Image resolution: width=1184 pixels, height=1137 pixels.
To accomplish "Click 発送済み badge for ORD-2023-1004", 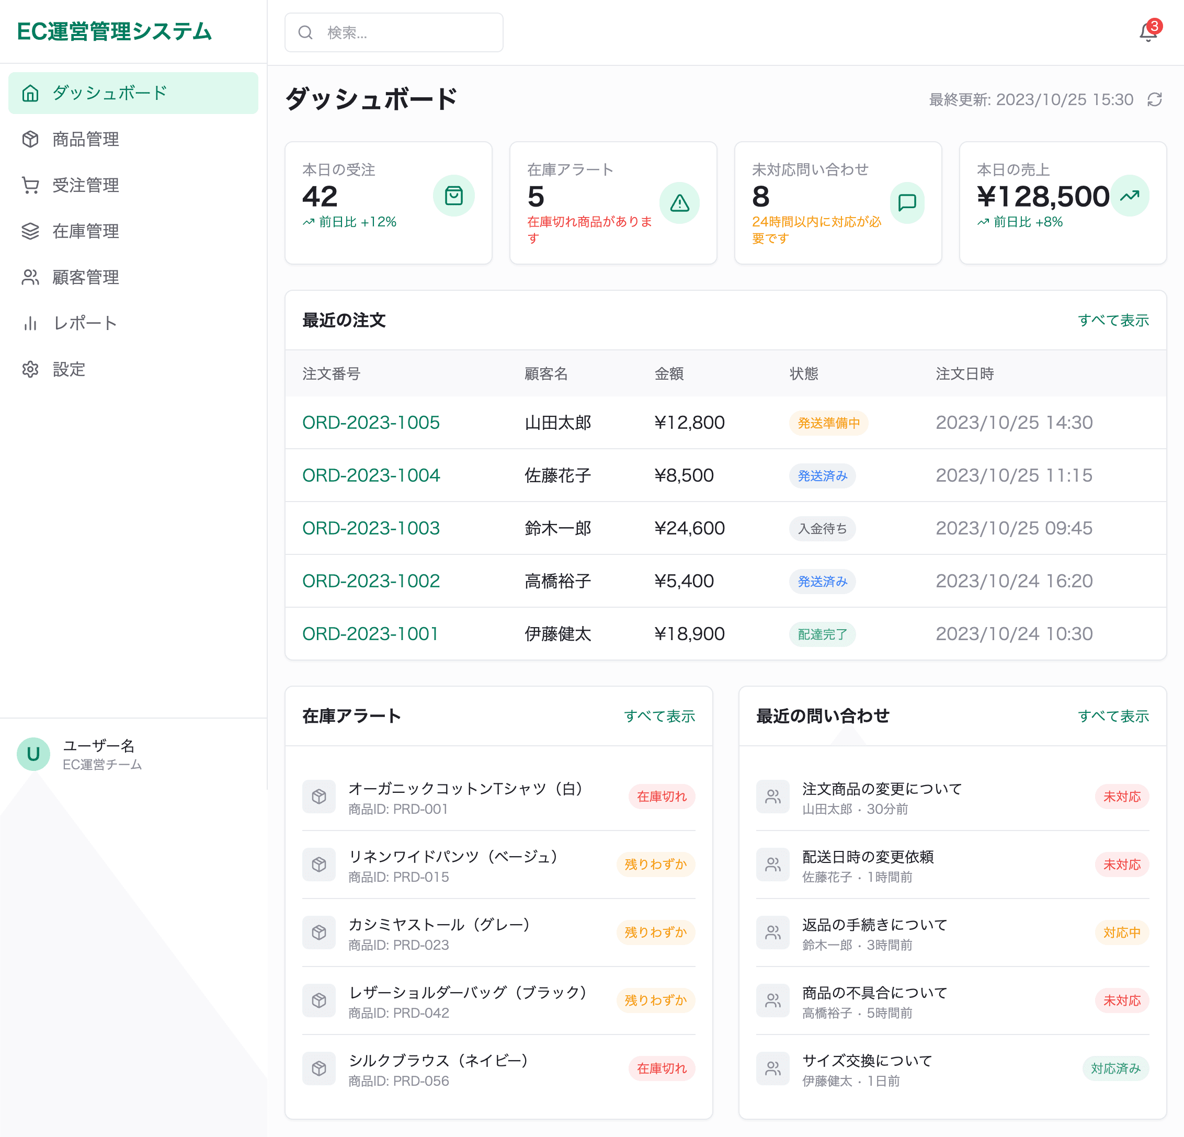I will point(822,476).
